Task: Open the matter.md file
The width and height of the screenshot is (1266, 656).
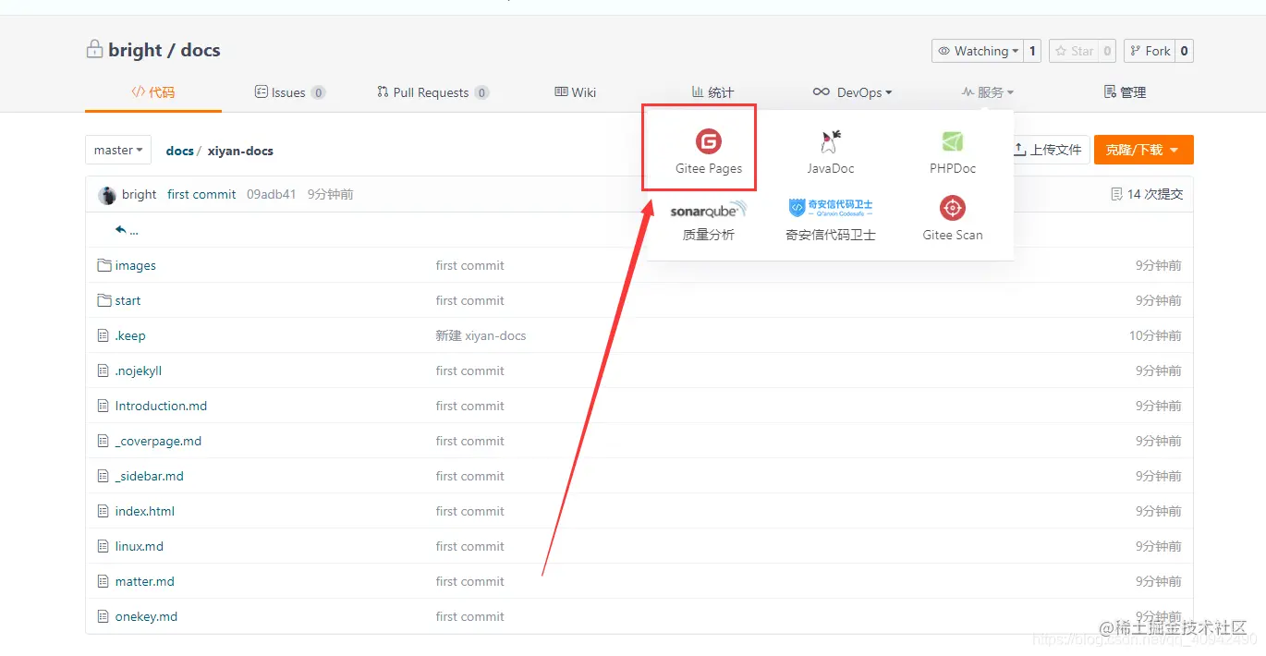Action: (144, 581)
